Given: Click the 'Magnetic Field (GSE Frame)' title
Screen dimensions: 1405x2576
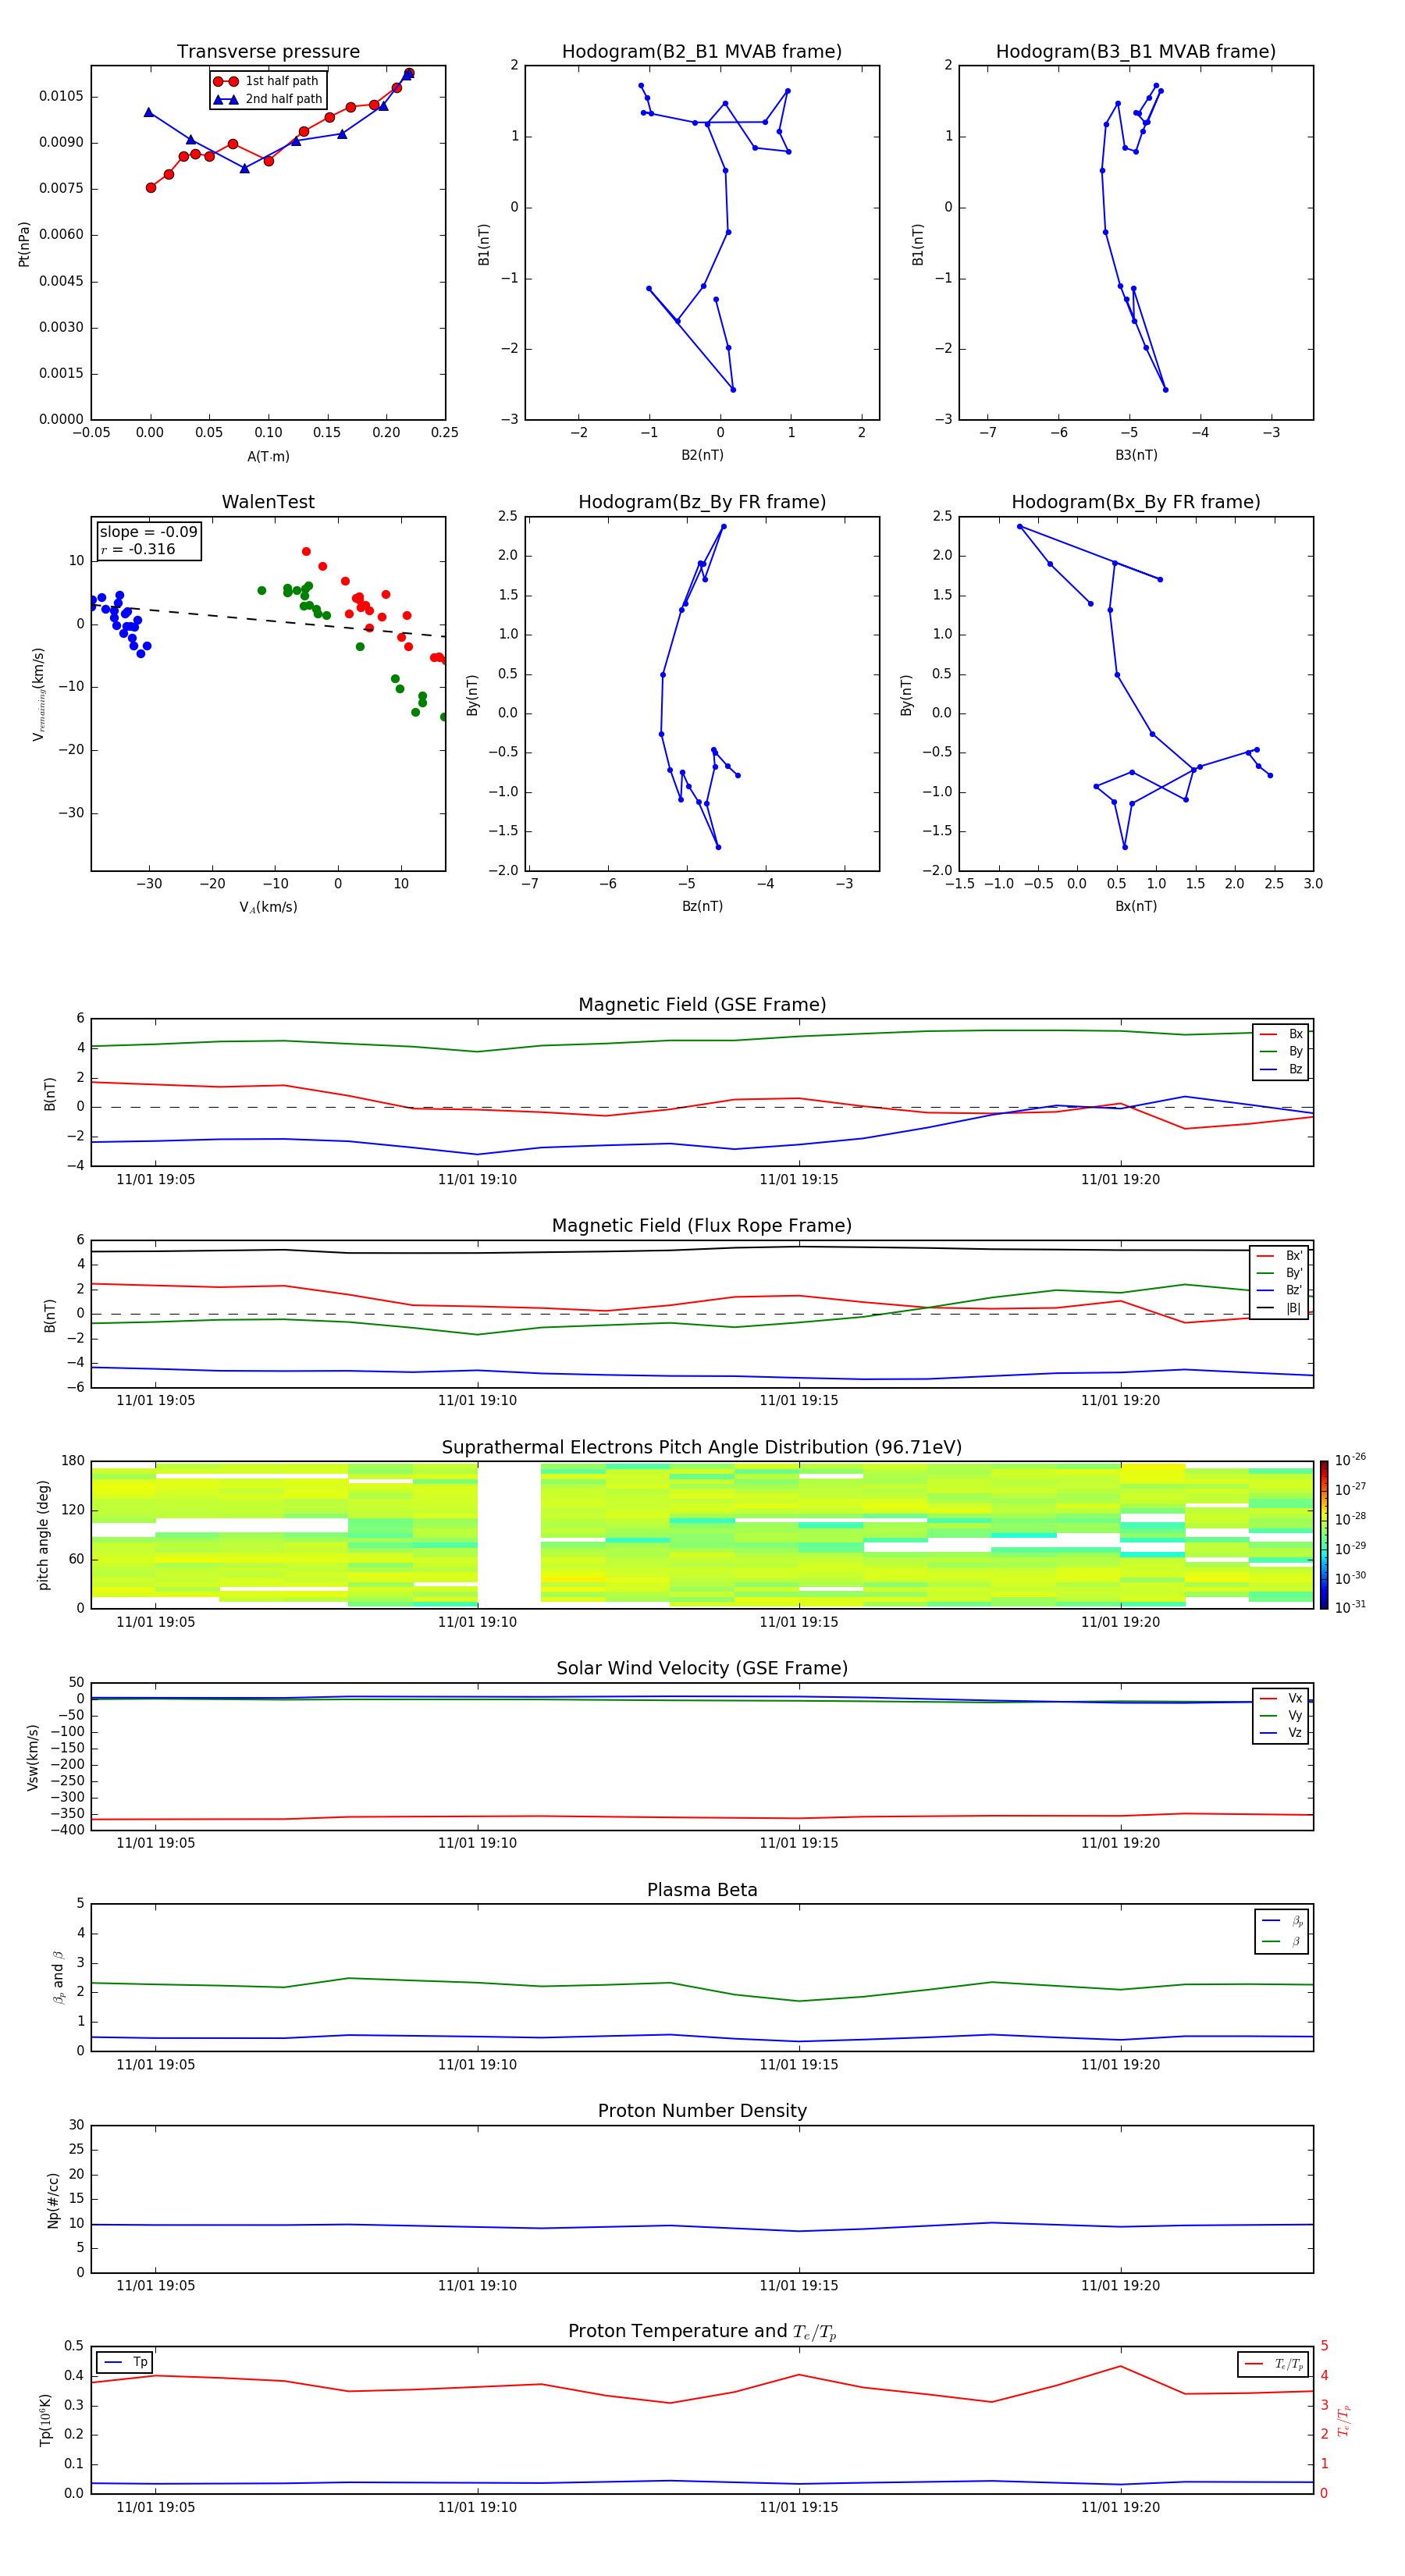Looking at the screenshot, I should [702, 1005].
